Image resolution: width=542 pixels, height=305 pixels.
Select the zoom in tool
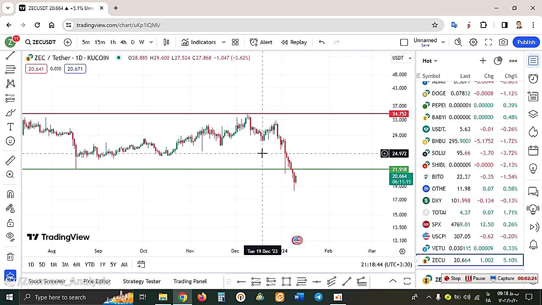[11, 175]
